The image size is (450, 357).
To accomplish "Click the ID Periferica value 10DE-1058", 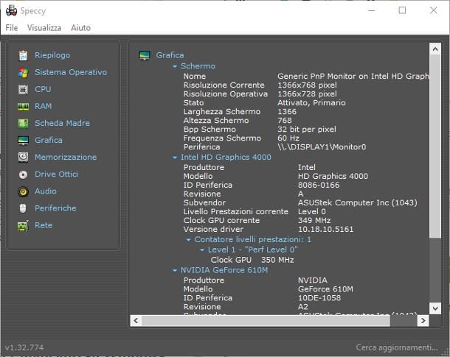I will click(x=319, y=298).
